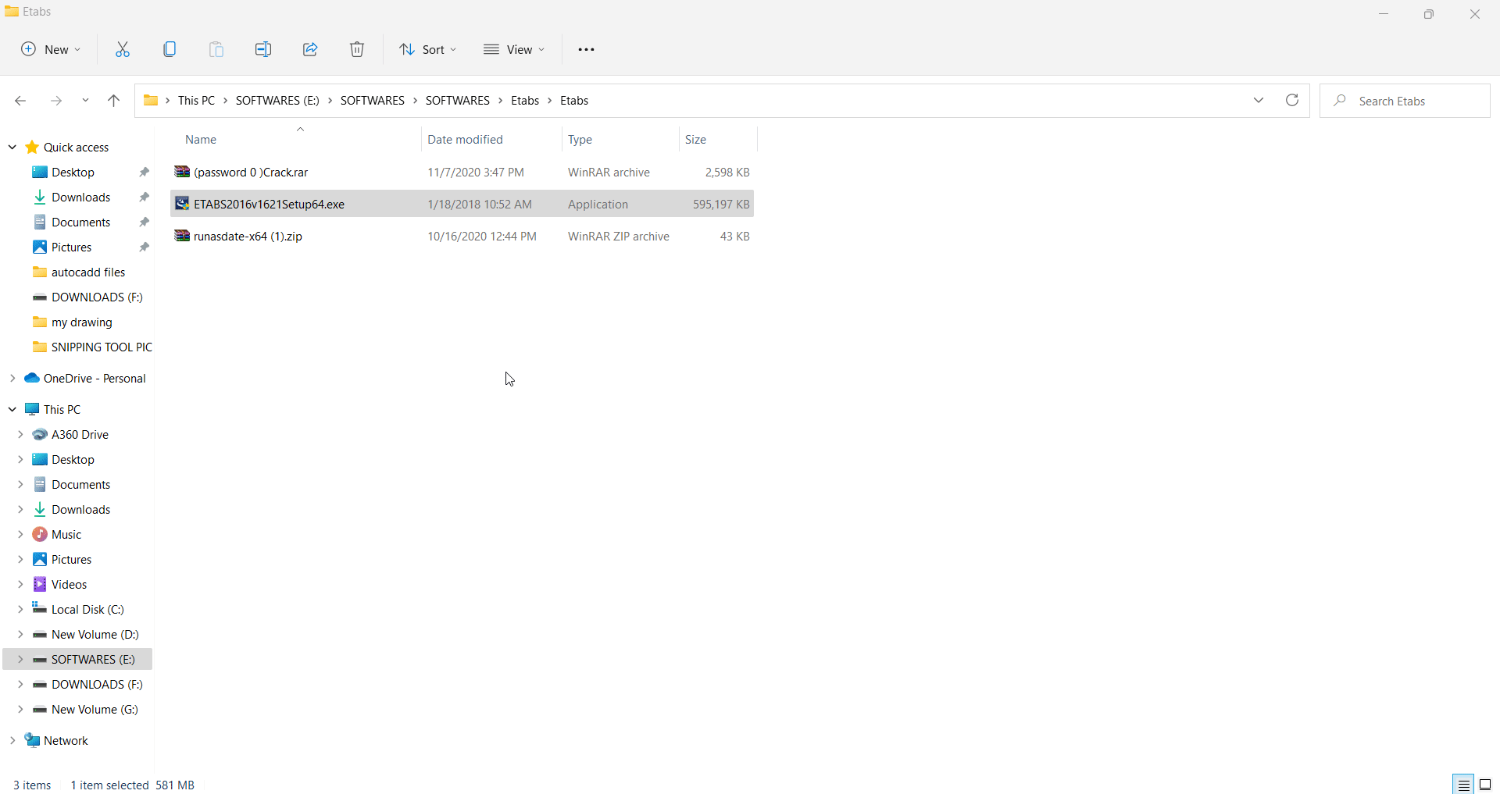
Task: Select Music under This PC
Action: (66, 534)
